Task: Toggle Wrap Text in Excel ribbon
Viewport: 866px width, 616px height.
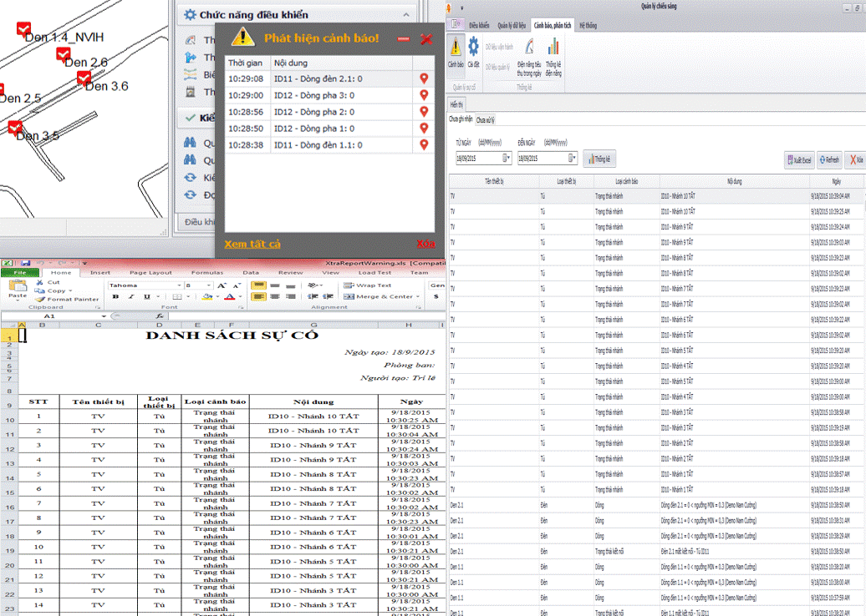Action: point(368,285)
